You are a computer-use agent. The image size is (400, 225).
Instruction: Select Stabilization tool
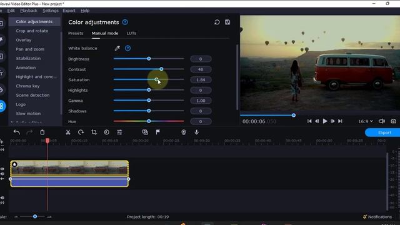click(28, 58)
